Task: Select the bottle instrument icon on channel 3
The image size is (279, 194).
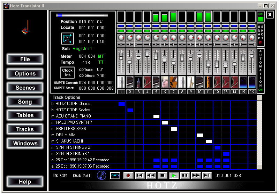Action: (138, 82)
